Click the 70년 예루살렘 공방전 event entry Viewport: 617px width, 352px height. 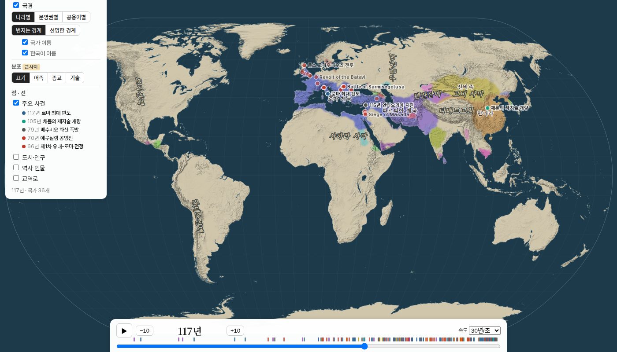pyautogui.click(x=47, y=138)
